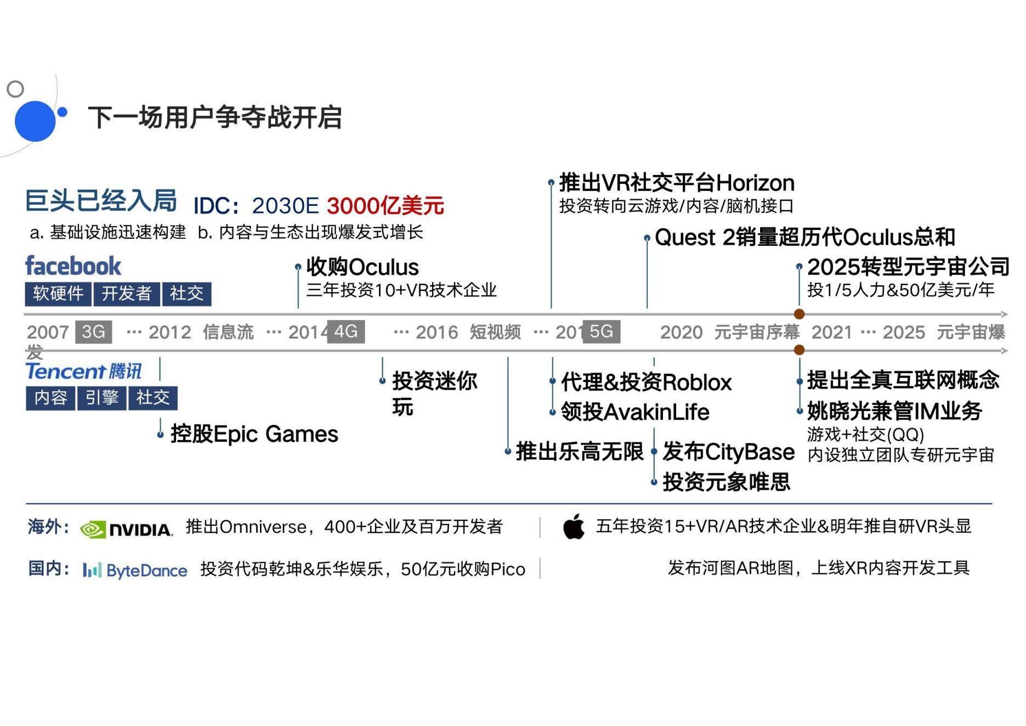Click the large blue circle beside title

pyautogui.click(x=35, y=121)
